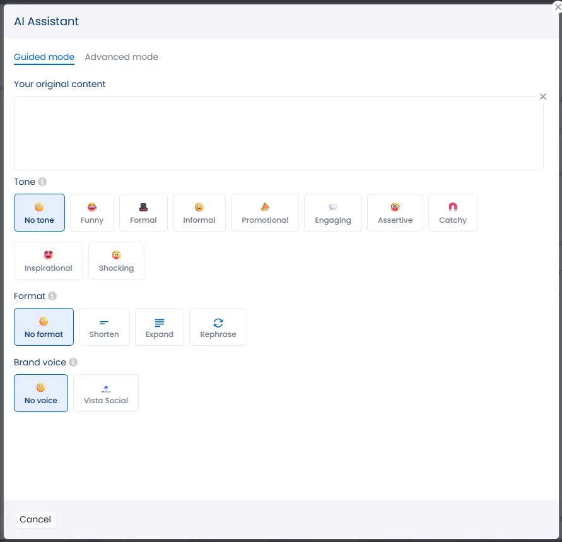Click the info icon beside Format
562x542 pixels.
tap(52, 296)
